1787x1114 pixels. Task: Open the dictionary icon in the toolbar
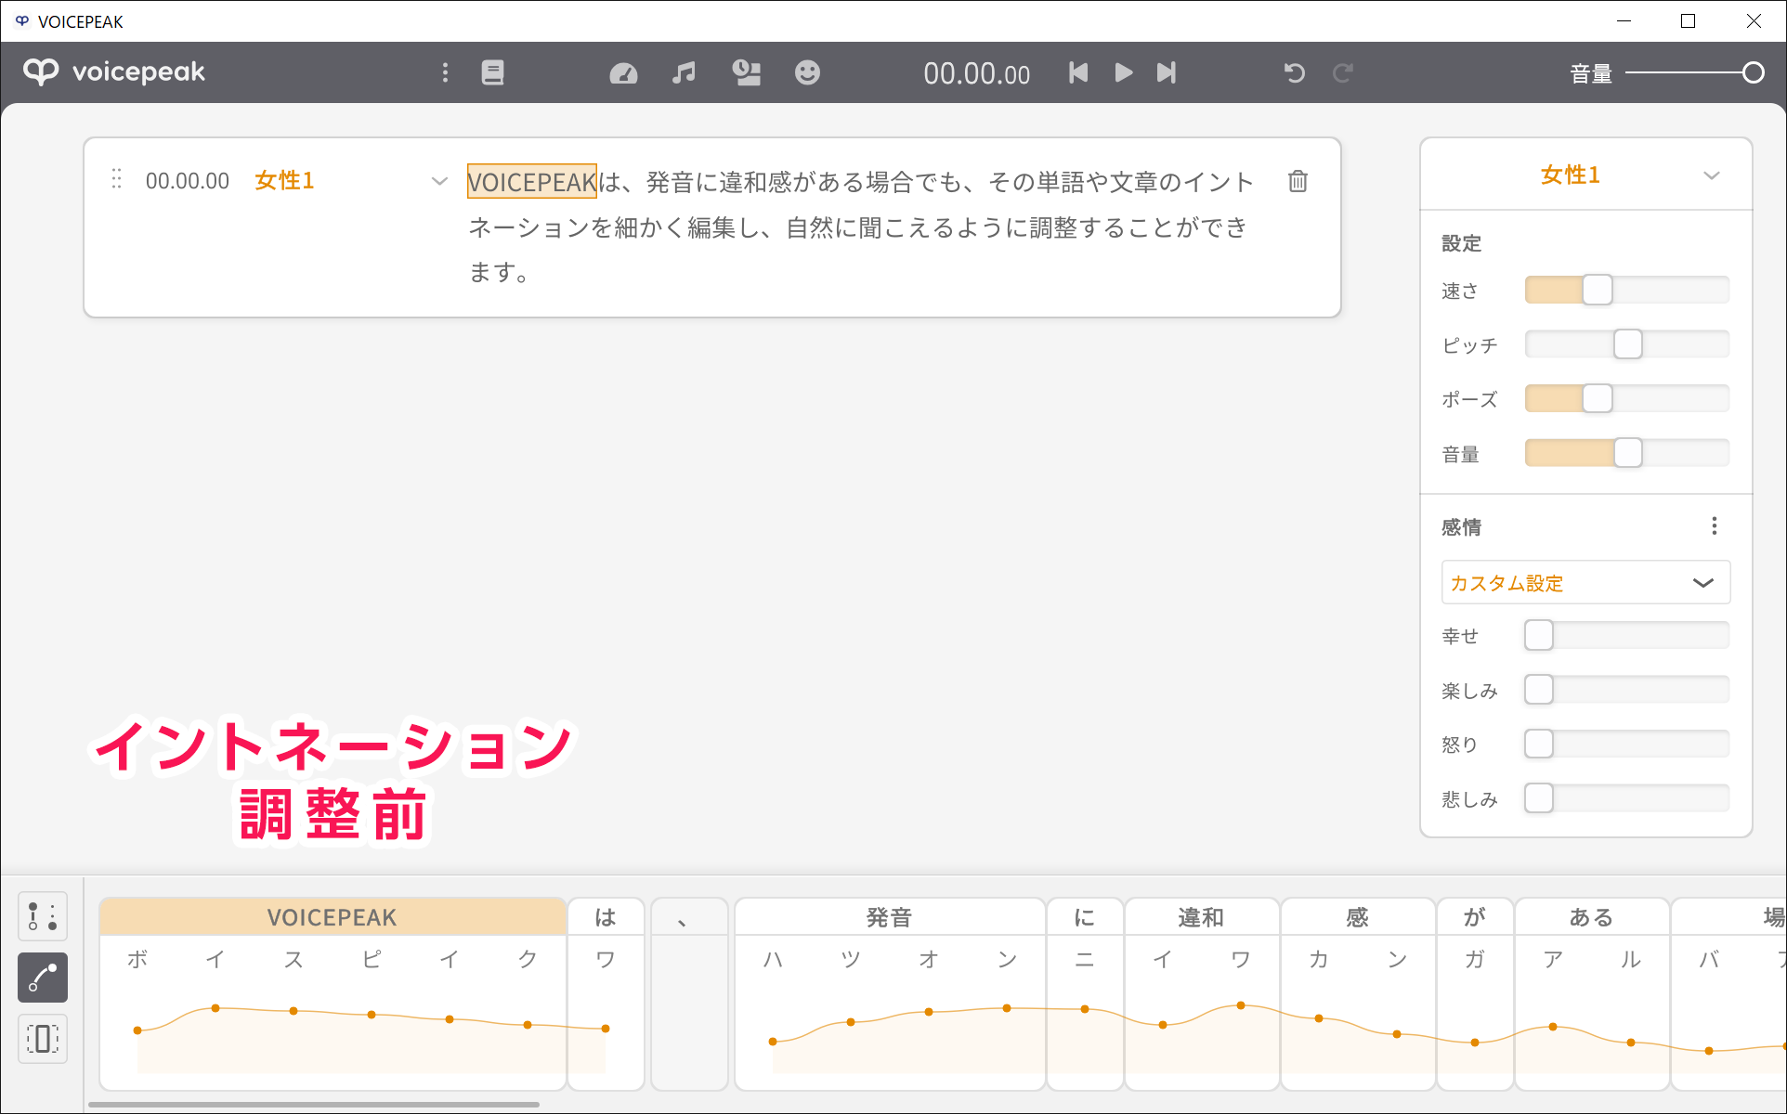492,72
